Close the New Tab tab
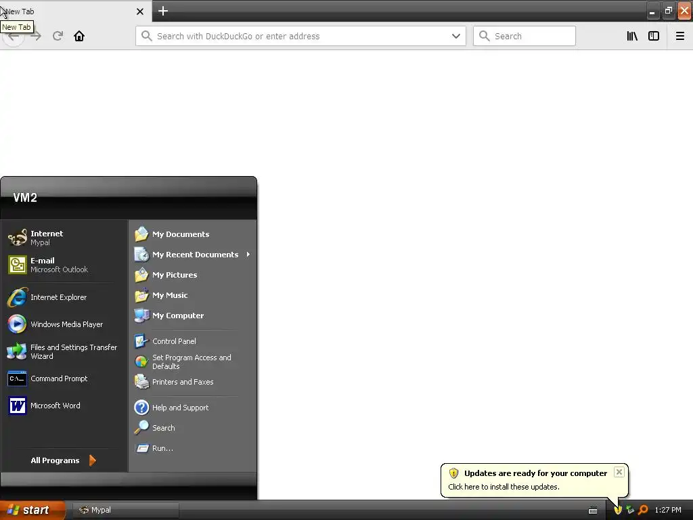This screenshot has height=520, width=693. tap(139, 12)
